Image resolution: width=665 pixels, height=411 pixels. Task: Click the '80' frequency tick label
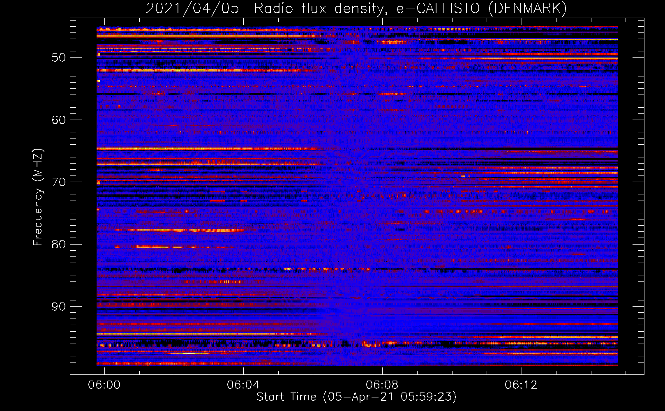tap(59, 245)
